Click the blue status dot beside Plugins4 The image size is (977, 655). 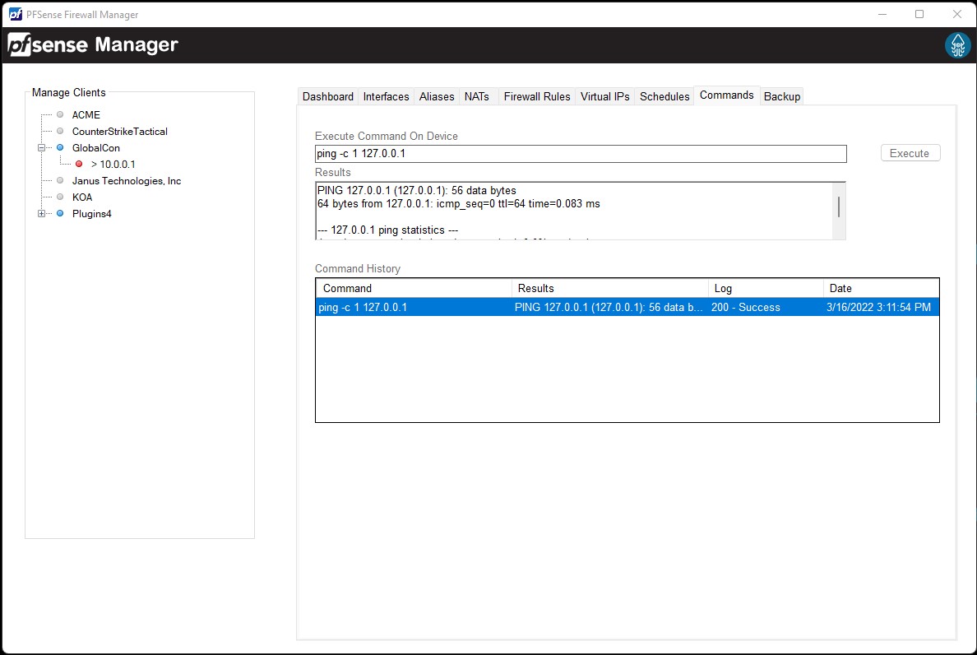60,213
